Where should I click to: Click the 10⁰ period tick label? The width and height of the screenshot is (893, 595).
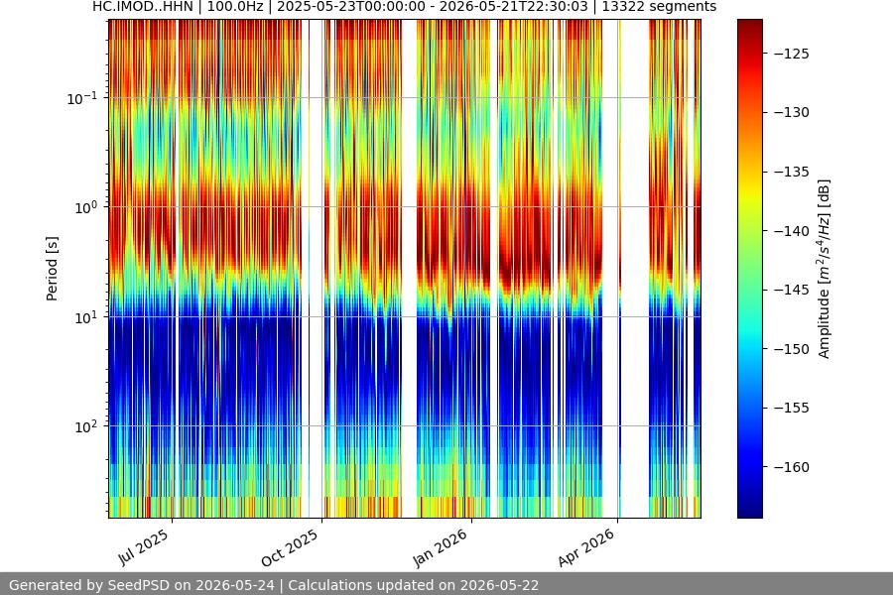click(85, 207)
